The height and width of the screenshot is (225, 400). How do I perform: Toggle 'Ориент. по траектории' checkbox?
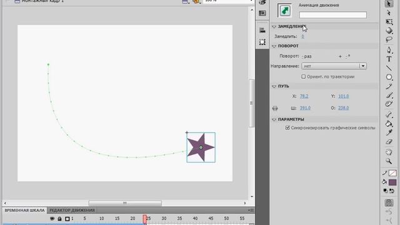pyautogui.click(x=303, y=76)
